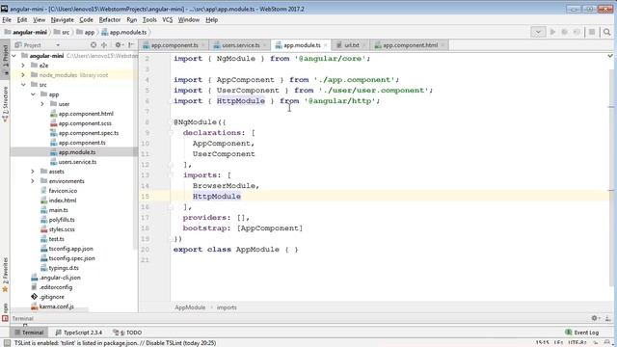The image size is (617, 347).
Task: Click the green inspection checkmark above the scrollbar
Action: tap(610, 56)
